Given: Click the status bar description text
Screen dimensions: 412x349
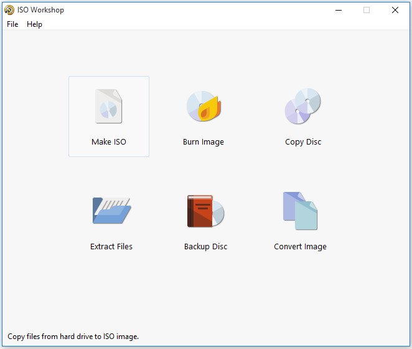Looking at the screenshot, I should [x=73, y=337].
